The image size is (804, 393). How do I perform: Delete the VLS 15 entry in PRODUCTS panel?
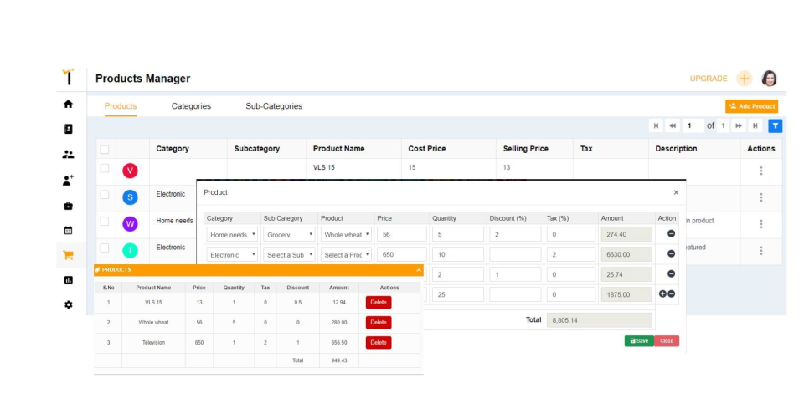(x=379, y=302)
